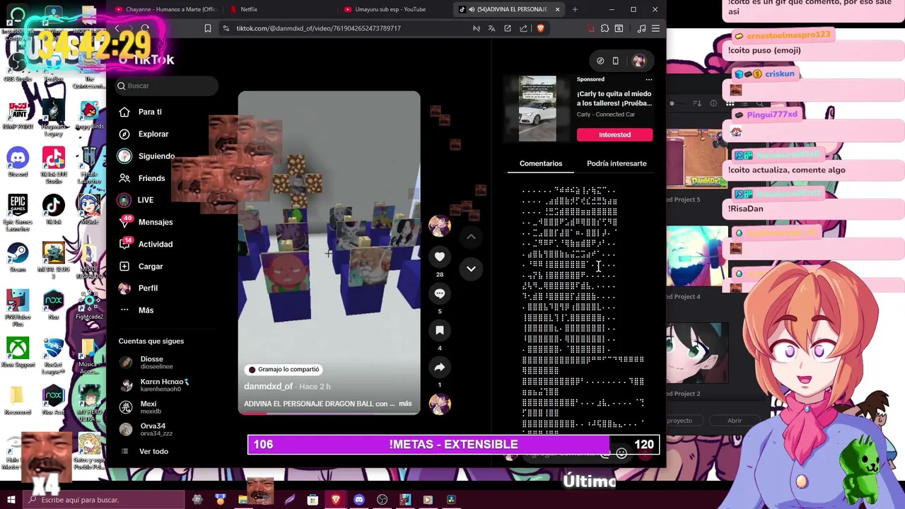
Task: Go to next video with down chevron
Action: tap(471, 269)
